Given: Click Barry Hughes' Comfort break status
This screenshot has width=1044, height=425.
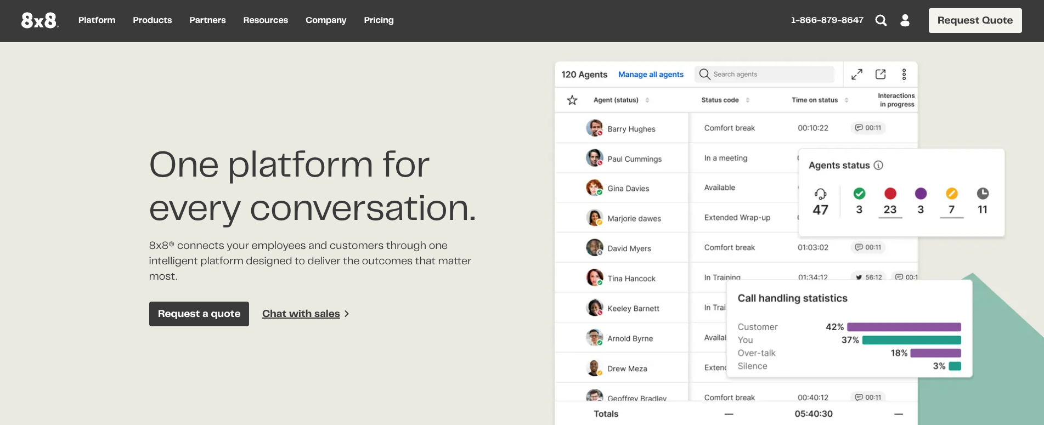Looking at the screenshot, I should point(730,128).
